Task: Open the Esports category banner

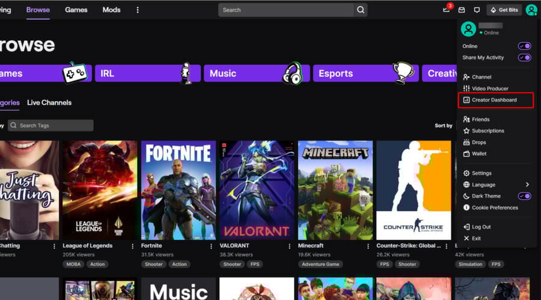Action: tap(365, 73)
